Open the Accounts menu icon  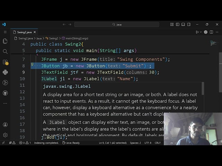tap(5, 124)
